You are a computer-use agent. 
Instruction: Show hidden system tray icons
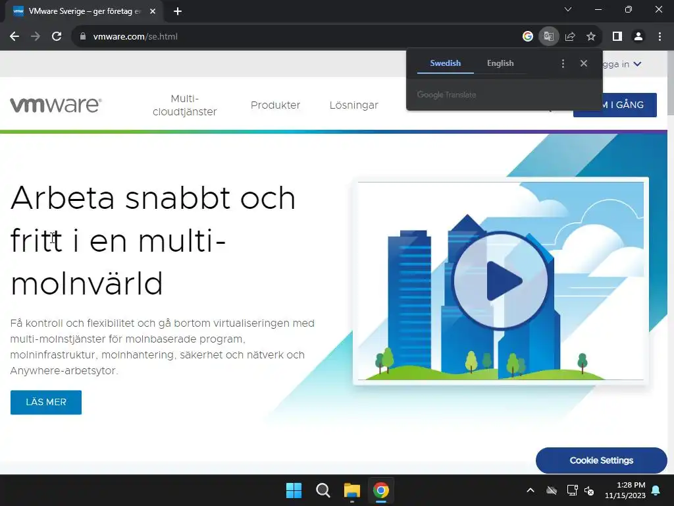tap(531, 490)
